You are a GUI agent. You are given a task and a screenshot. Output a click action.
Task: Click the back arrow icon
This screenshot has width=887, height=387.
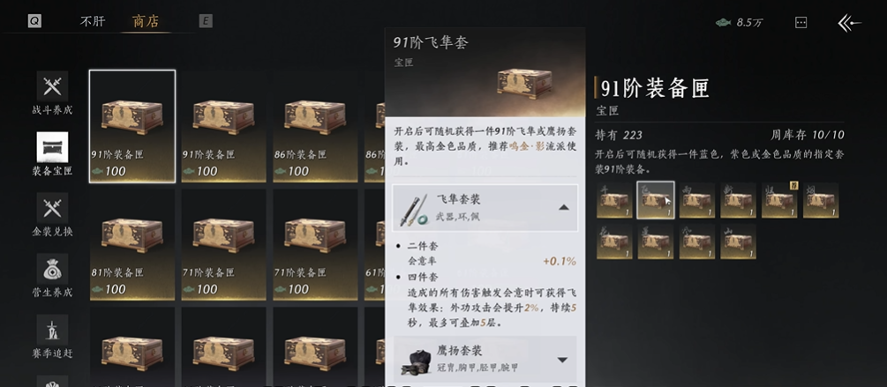tap(849, 23)
